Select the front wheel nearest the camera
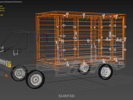 tap(35, 79)
